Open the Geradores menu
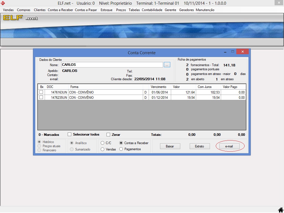The width and height of the screenshot is (284, 213). click(186, 10)
